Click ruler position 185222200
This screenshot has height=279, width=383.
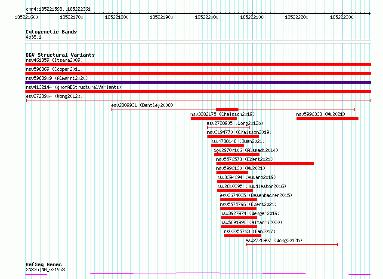coord(297,17)
